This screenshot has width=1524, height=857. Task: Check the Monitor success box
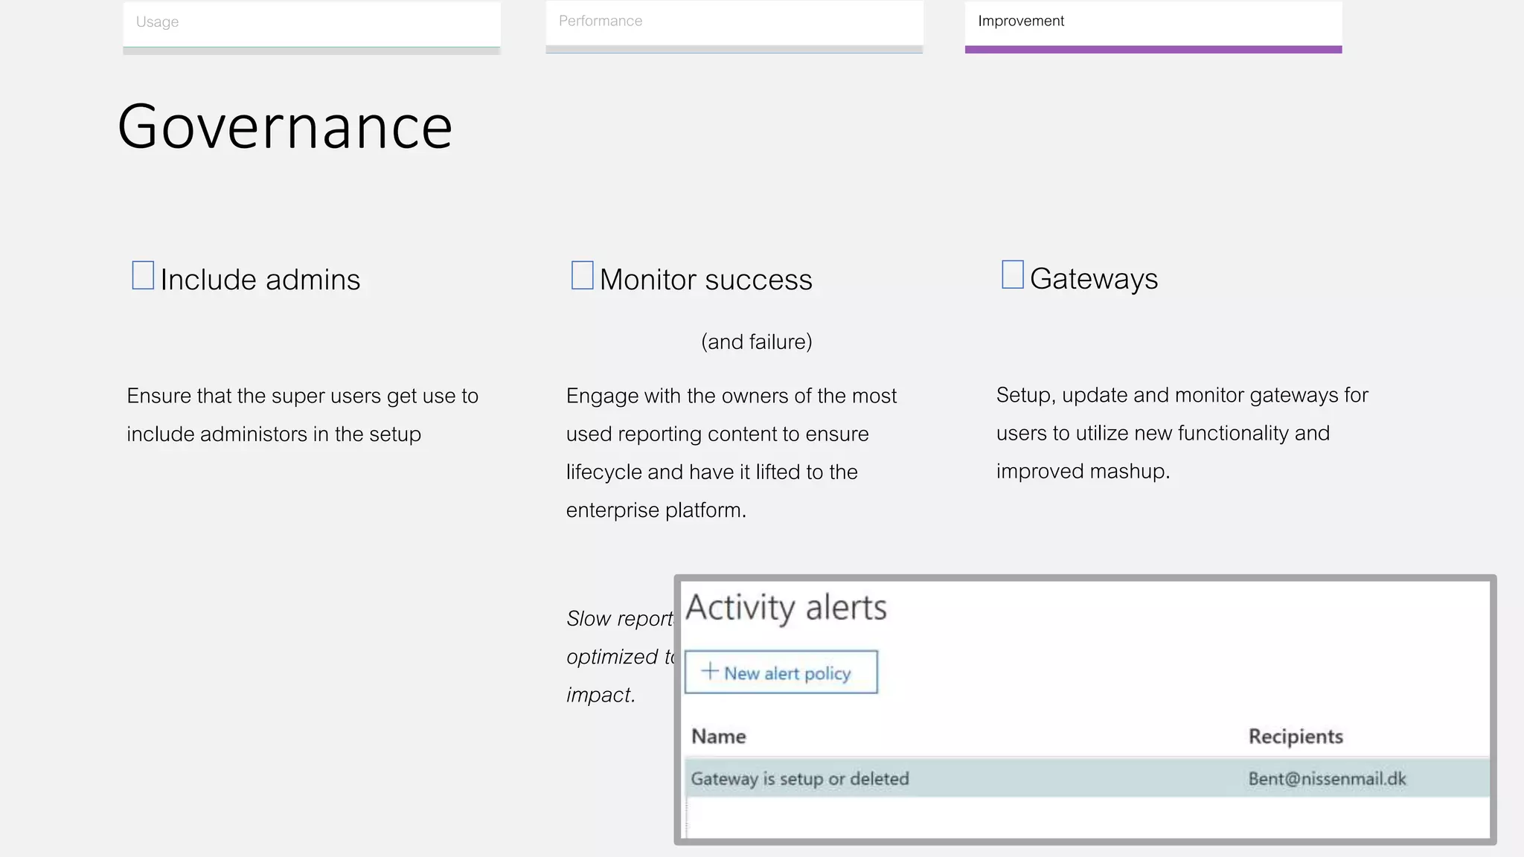[x=582, y=275]
